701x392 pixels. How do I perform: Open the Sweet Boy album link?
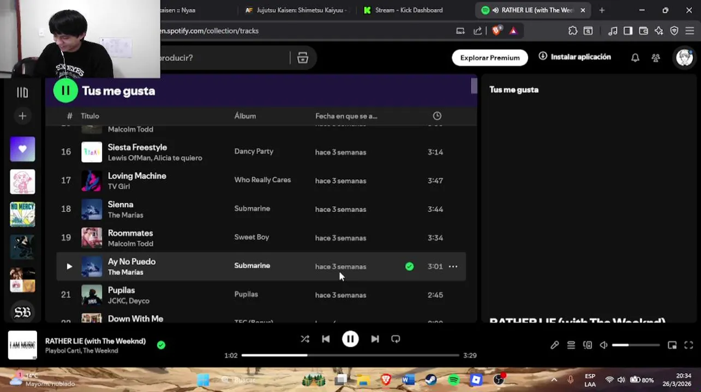click(251, 237)
